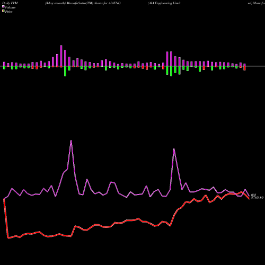265x265 pixels.
Task: Click the 'Daily PVM' title text
Action: tap(10, 3)
